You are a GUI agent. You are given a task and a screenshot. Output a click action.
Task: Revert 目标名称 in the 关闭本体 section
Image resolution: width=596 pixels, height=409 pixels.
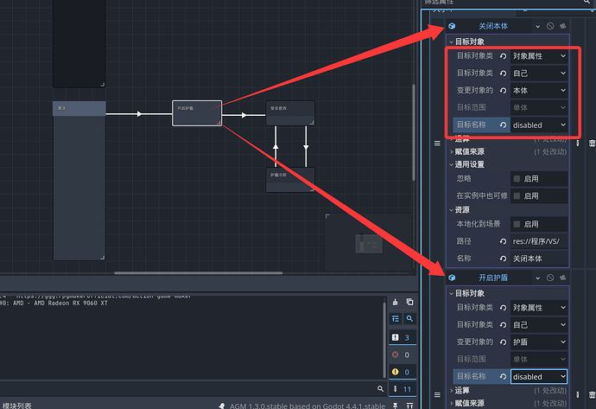[x=503, y=125]
